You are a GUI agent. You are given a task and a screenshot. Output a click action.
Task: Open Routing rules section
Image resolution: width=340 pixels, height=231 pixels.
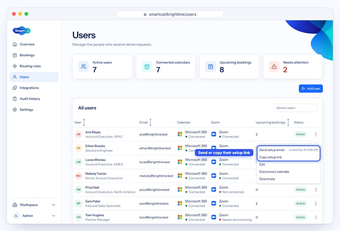pyautogui.click(x=34, y=66)
